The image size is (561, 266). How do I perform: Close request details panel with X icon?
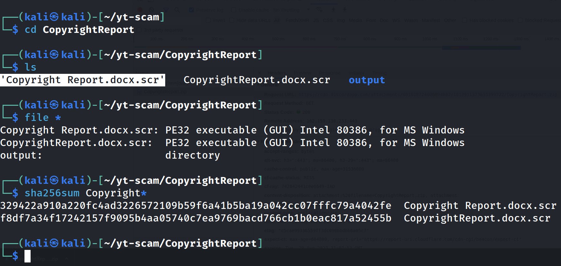pos(260,73)
